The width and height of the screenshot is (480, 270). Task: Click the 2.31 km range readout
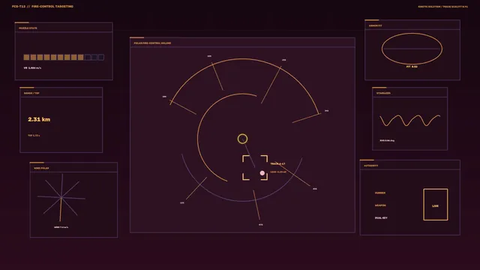(39, 119)
